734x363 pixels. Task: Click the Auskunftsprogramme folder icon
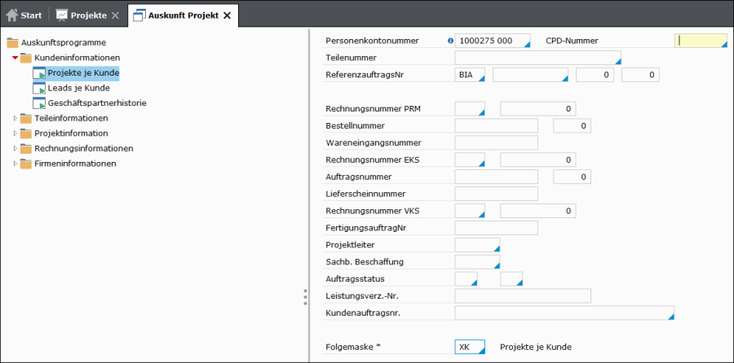(12, 42)
